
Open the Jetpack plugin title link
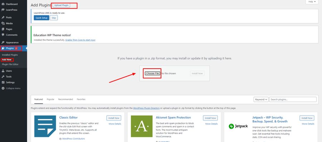click(x=270, y=119)
